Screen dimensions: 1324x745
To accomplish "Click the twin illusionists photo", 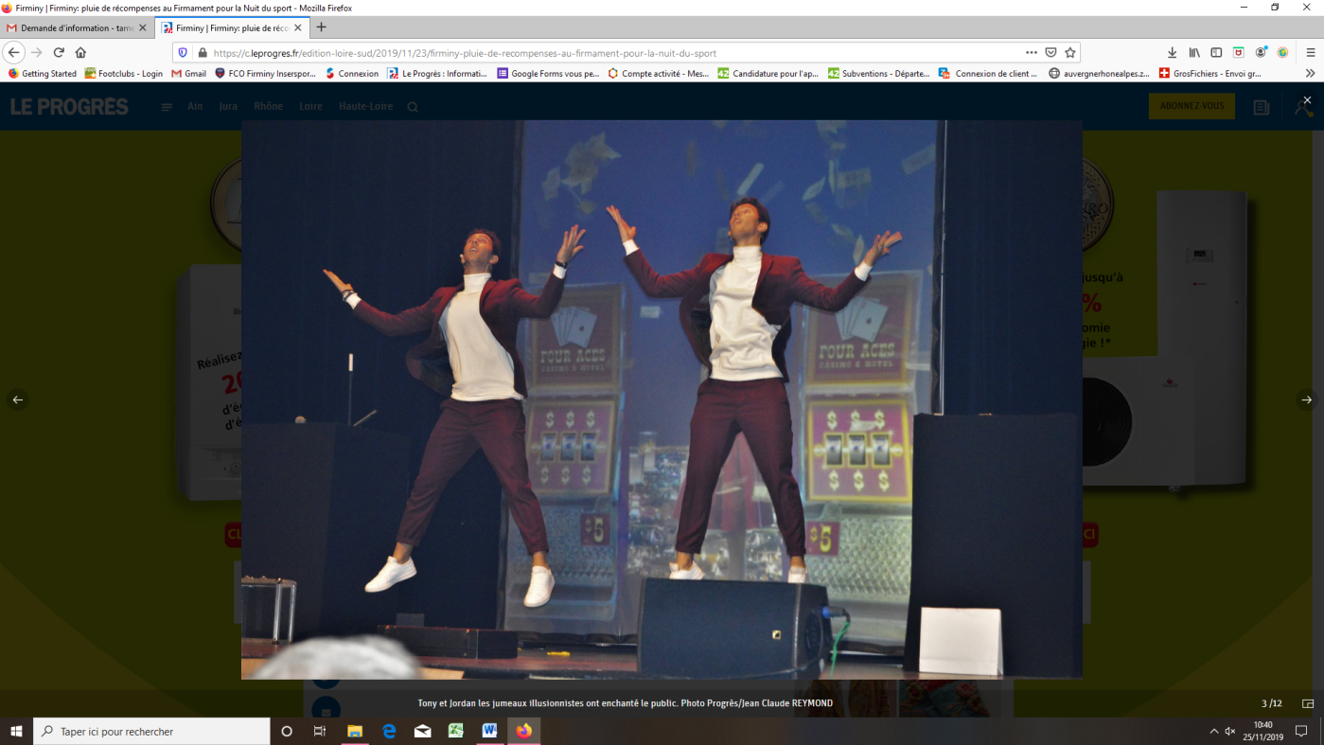I will tap(662, 399).
